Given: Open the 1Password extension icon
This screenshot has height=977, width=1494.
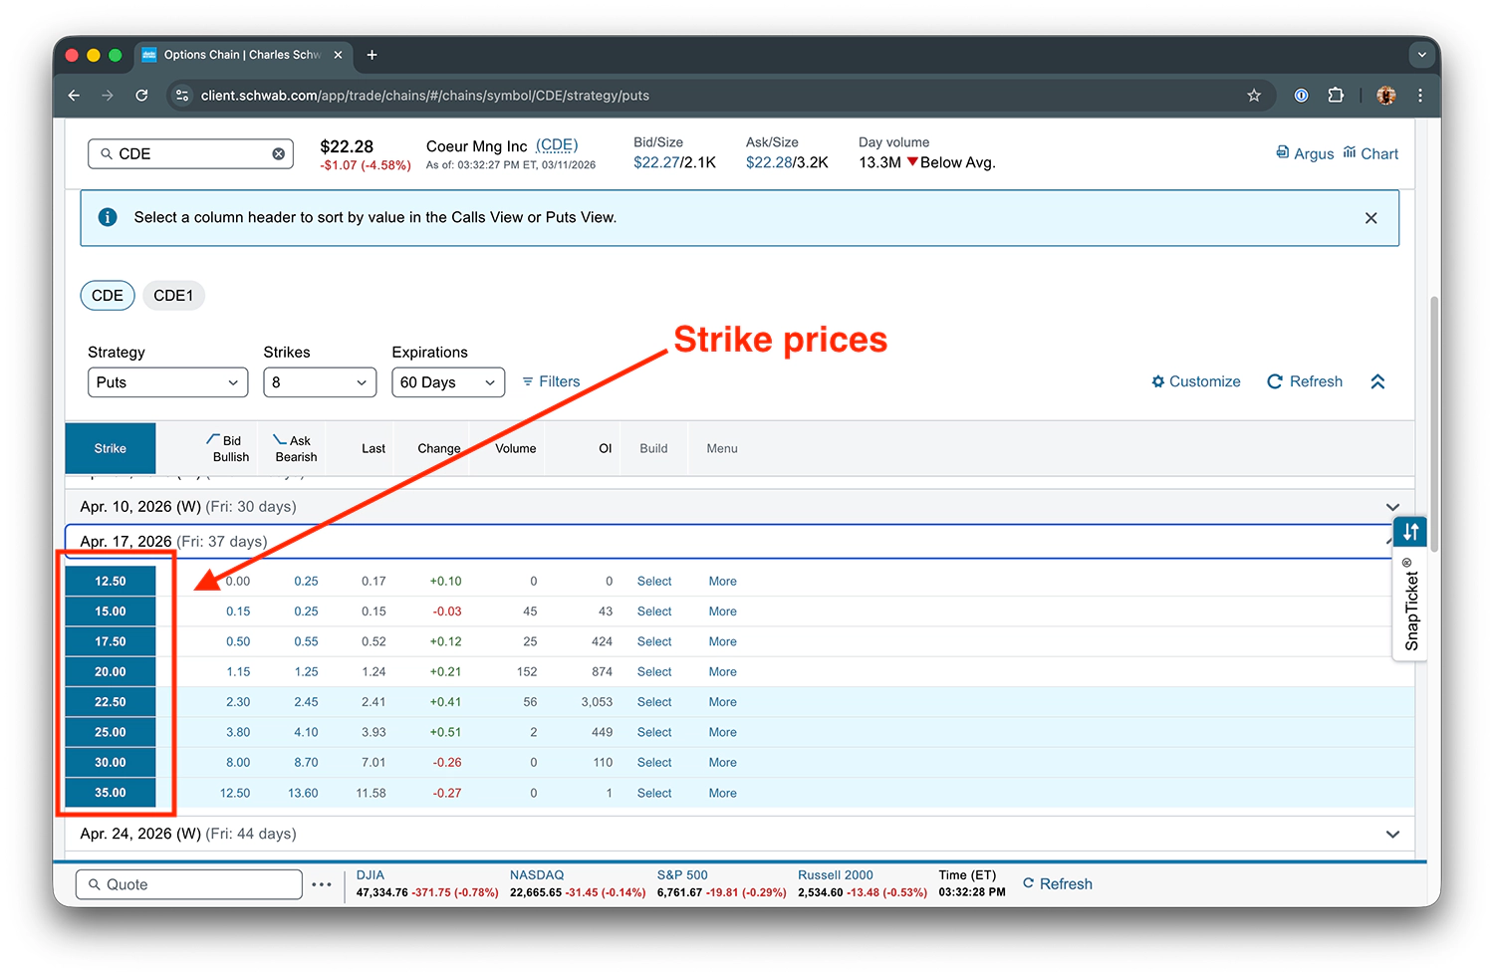Looking at the screenshot, I should 1301,96.
